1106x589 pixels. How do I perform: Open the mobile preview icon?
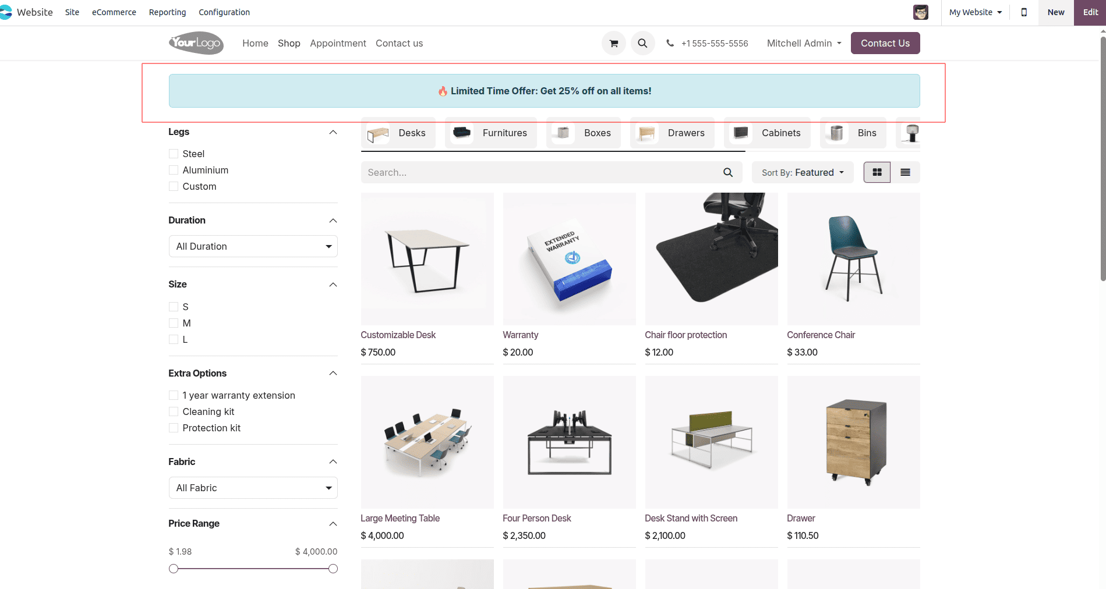pos(1024,12)
